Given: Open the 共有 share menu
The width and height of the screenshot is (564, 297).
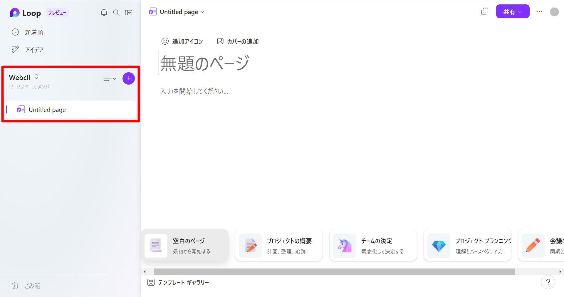Looking at the screenshot, I should [513, 11].
